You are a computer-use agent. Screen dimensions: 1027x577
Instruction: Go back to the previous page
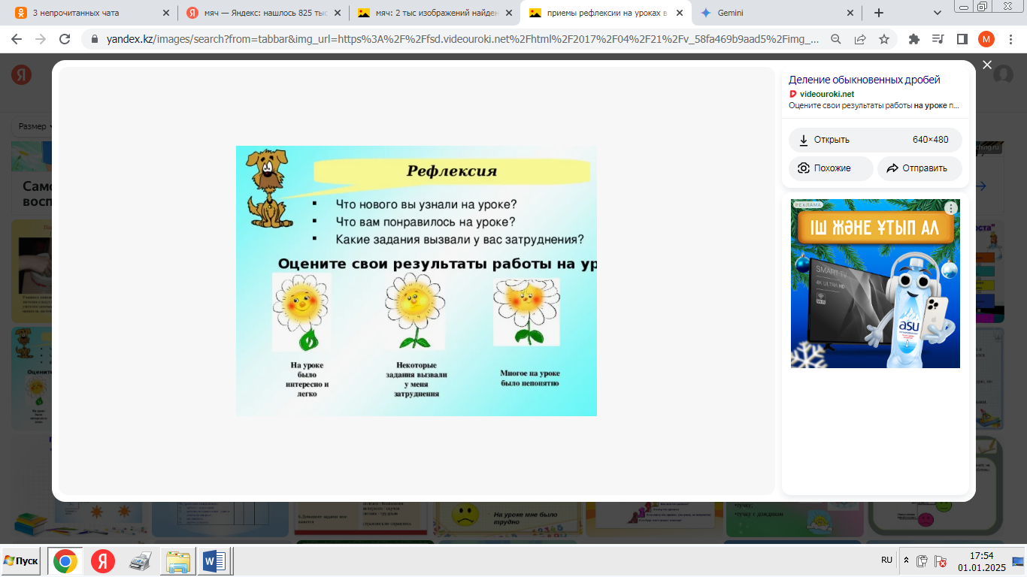pyautogui.click(x=17, y=39)
